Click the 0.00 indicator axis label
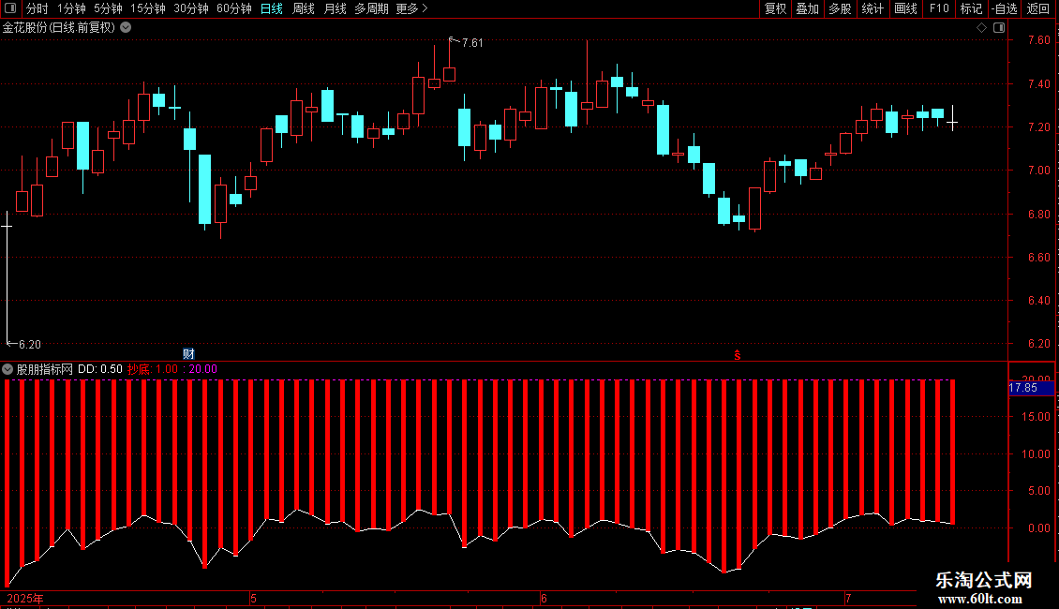Screen dimensions: 1059x609 click(x=1038, y=528)
